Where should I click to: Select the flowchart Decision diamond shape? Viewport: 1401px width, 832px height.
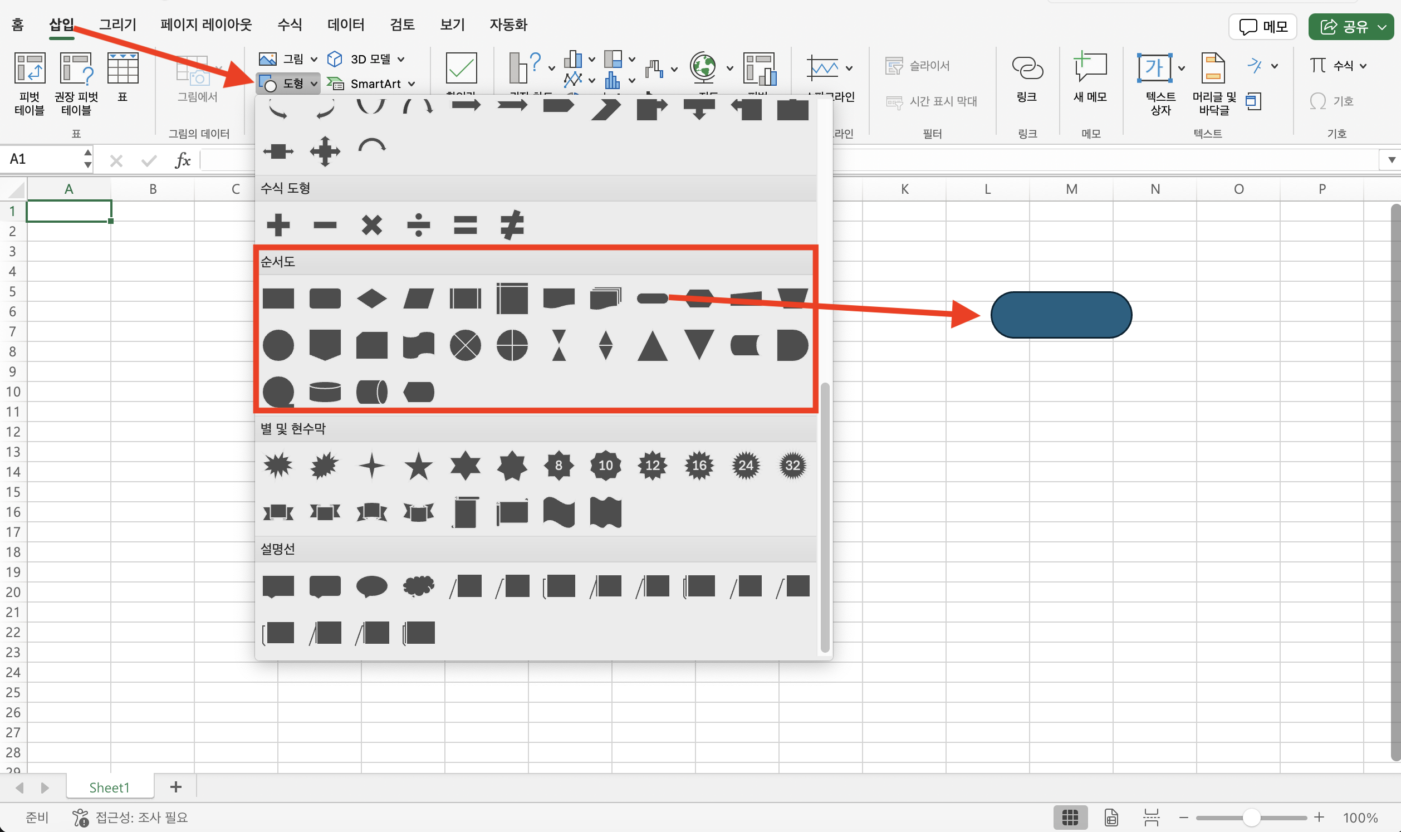point(371,298)
